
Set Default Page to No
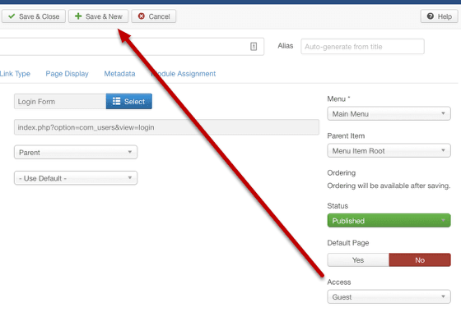tap(420, 260)
